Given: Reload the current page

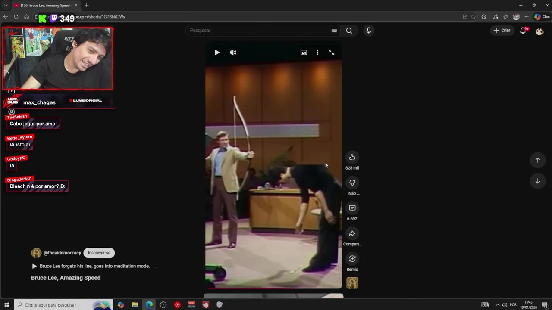Looking at the screenshot, I should [x=16, y=17].
